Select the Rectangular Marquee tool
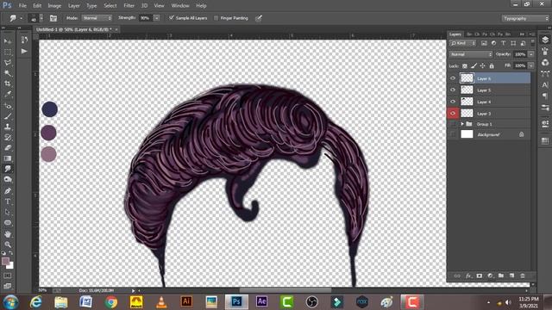552x310 pixels. 8,52
